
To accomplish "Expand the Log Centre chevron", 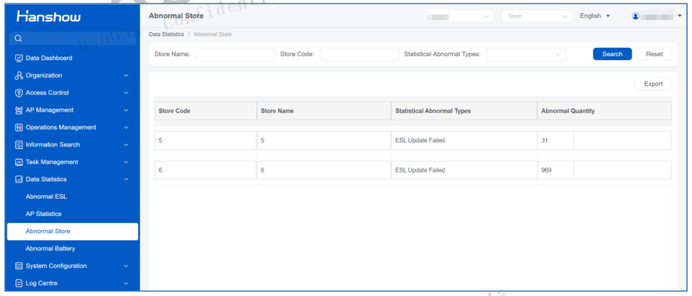I will [x=127, y=284].
